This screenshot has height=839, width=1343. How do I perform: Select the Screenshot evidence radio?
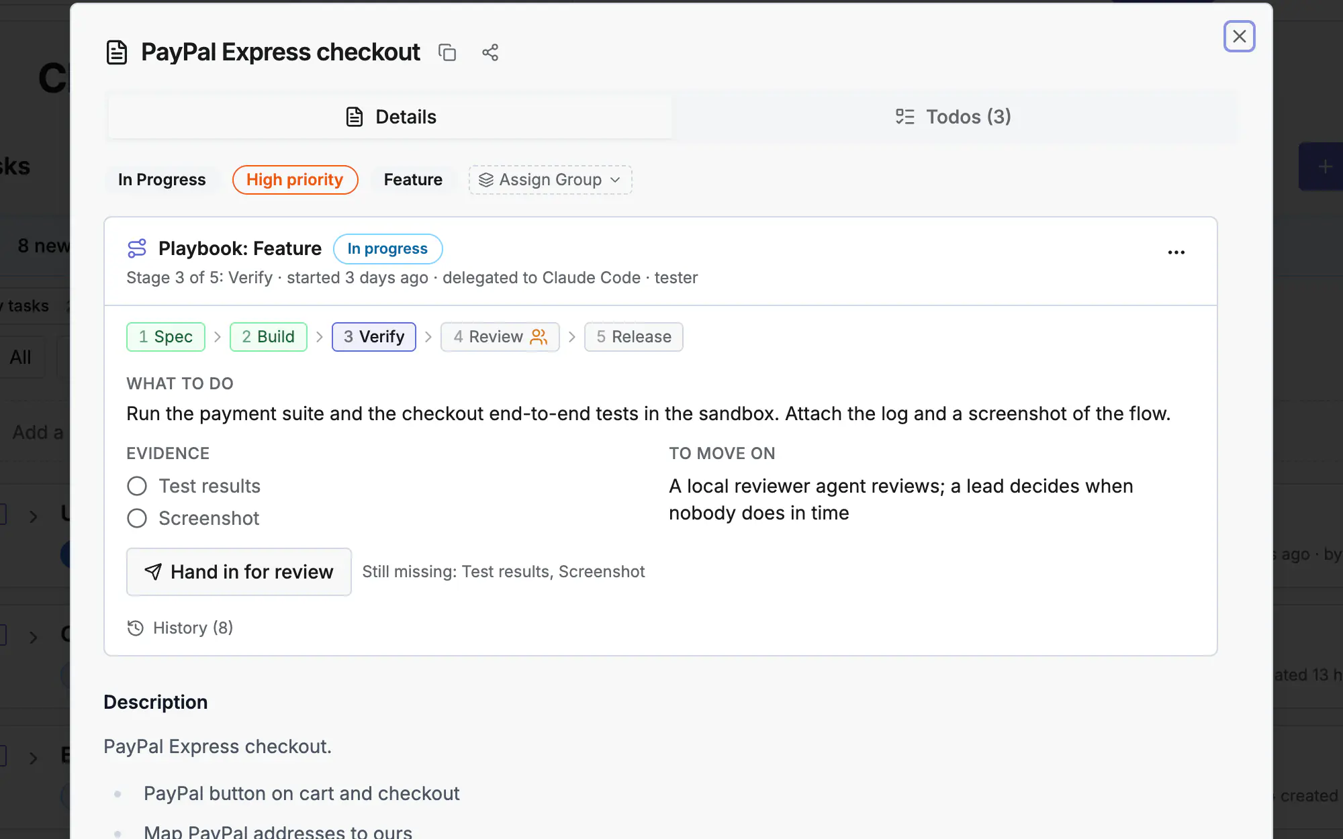point(137,518)
